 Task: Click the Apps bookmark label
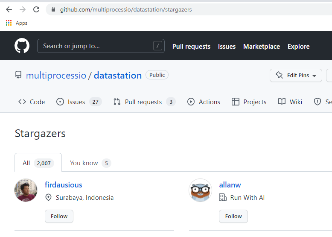[22, 23]
